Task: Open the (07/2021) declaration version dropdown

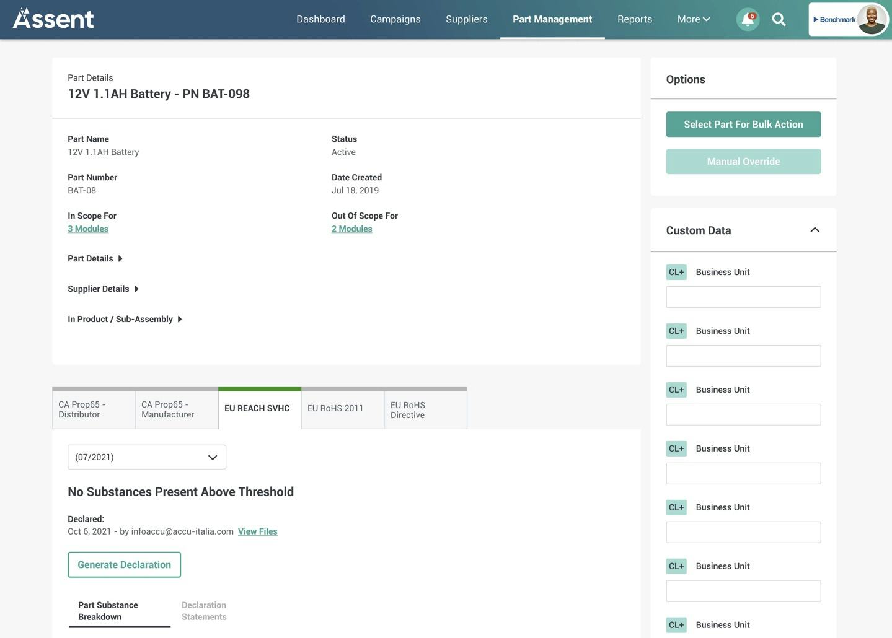Action: (146, 457)
